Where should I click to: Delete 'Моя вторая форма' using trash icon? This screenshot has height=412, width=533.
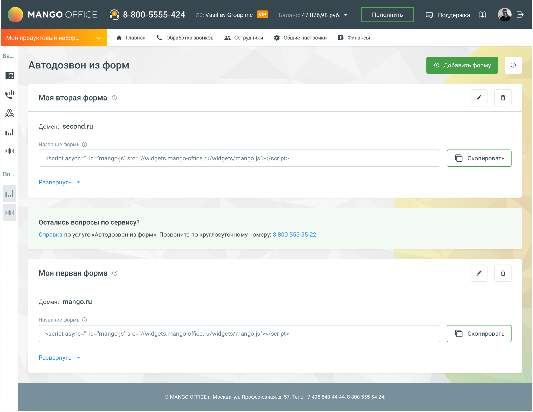[x=503, y=98]
